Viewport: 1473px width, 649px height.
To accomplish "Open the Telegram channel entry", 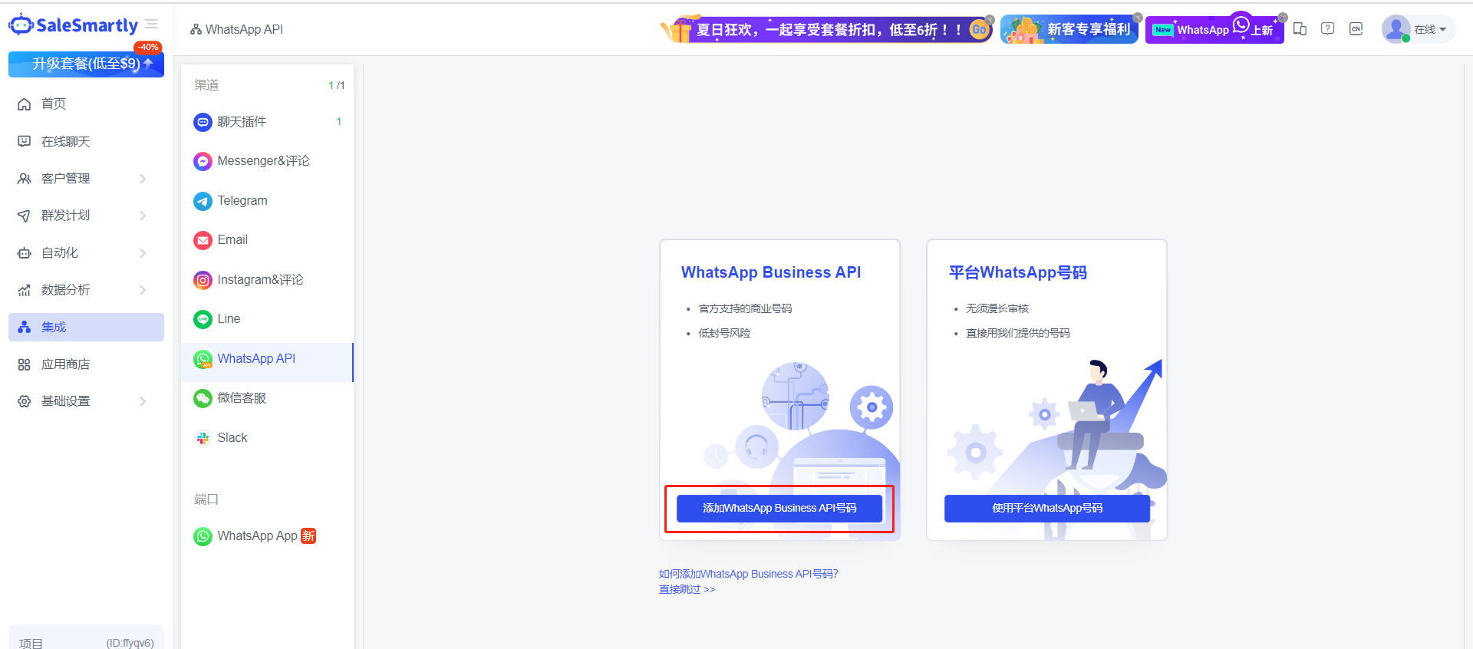I will 267,200.
